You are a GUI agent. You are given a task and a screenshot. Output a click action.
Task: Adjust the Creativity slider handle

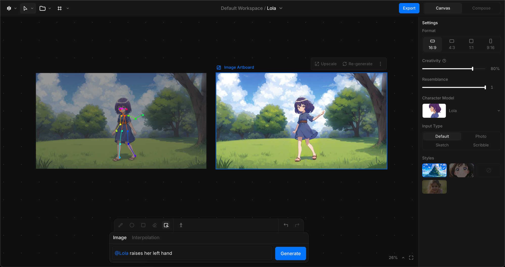pyautogui.click(x=472, y=69)
